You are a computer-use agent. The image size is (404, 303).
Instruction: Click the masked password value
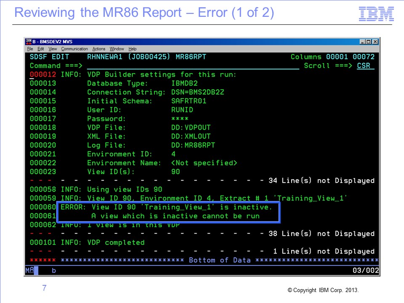coord(180,119)
